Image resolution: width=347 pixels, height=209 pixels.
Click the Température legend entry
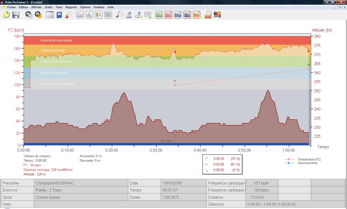(x=303, y=159)
